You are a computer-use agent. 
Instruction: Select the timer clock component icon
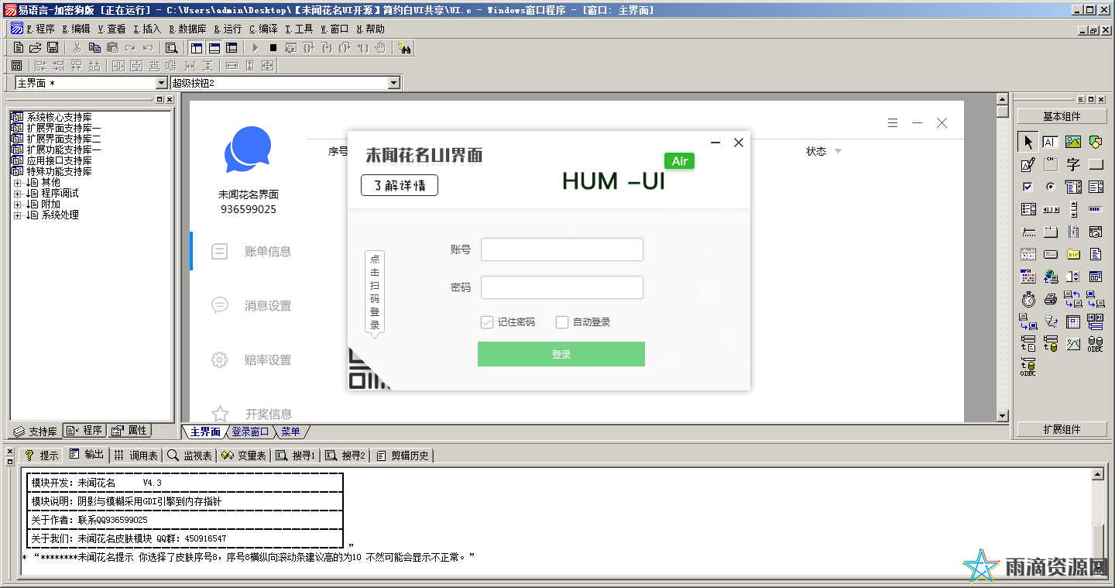(x=1028, y=299)
